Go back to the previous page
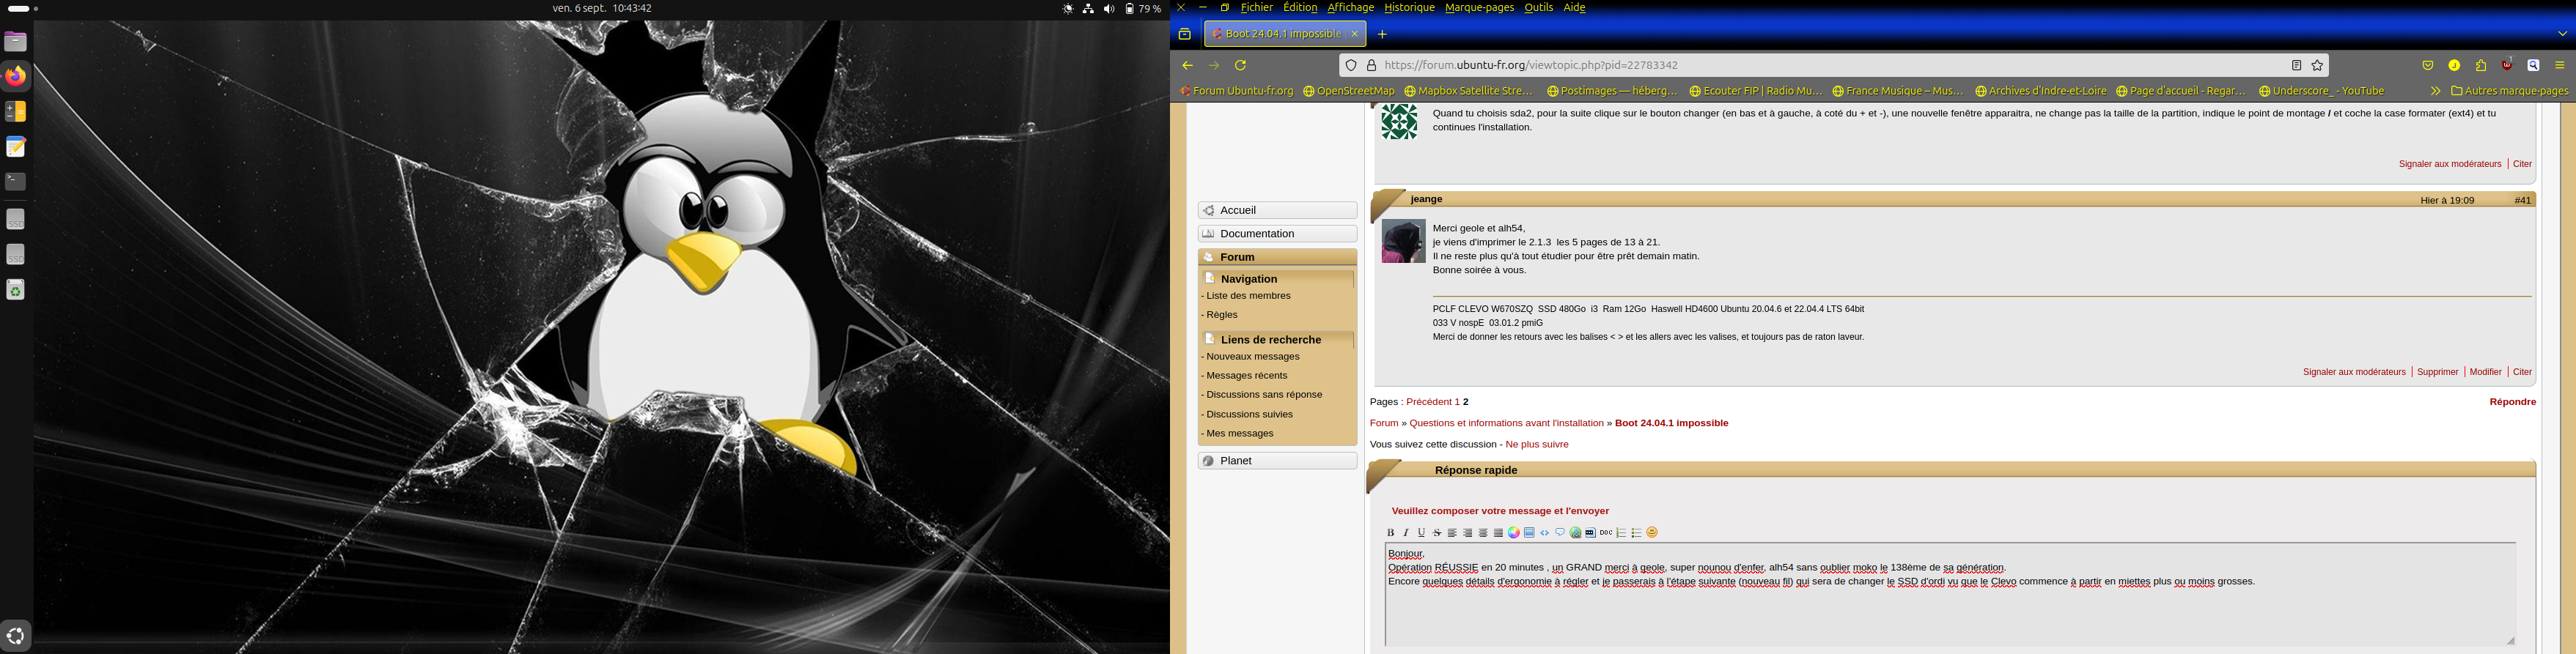This screenshot has height=654, width=2576. (x=1187, y=66)
